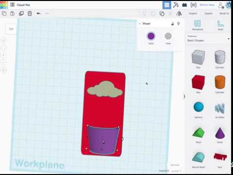Pick the green Roof shape

tap(199, 132)
